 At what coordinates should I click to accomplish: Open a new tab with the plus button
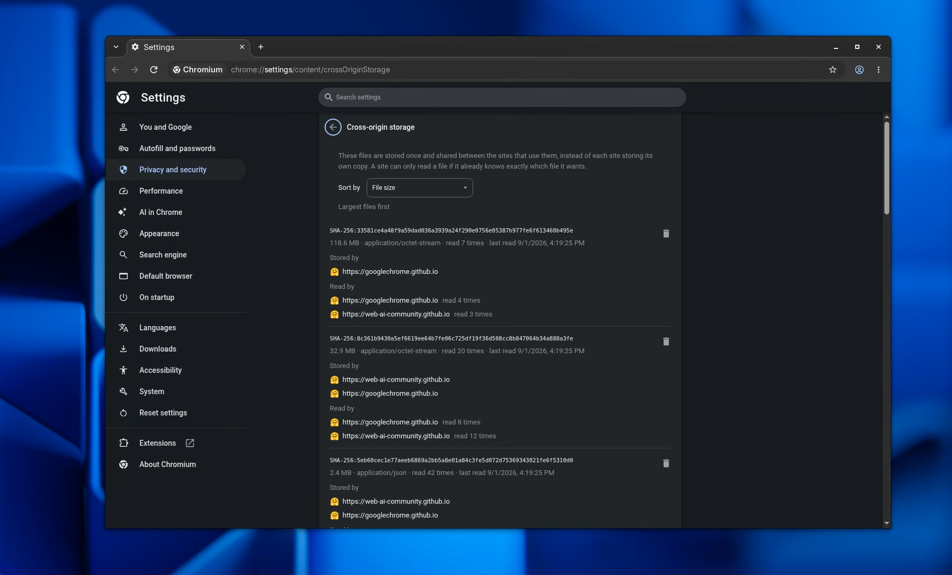click(x=261, y=47)
